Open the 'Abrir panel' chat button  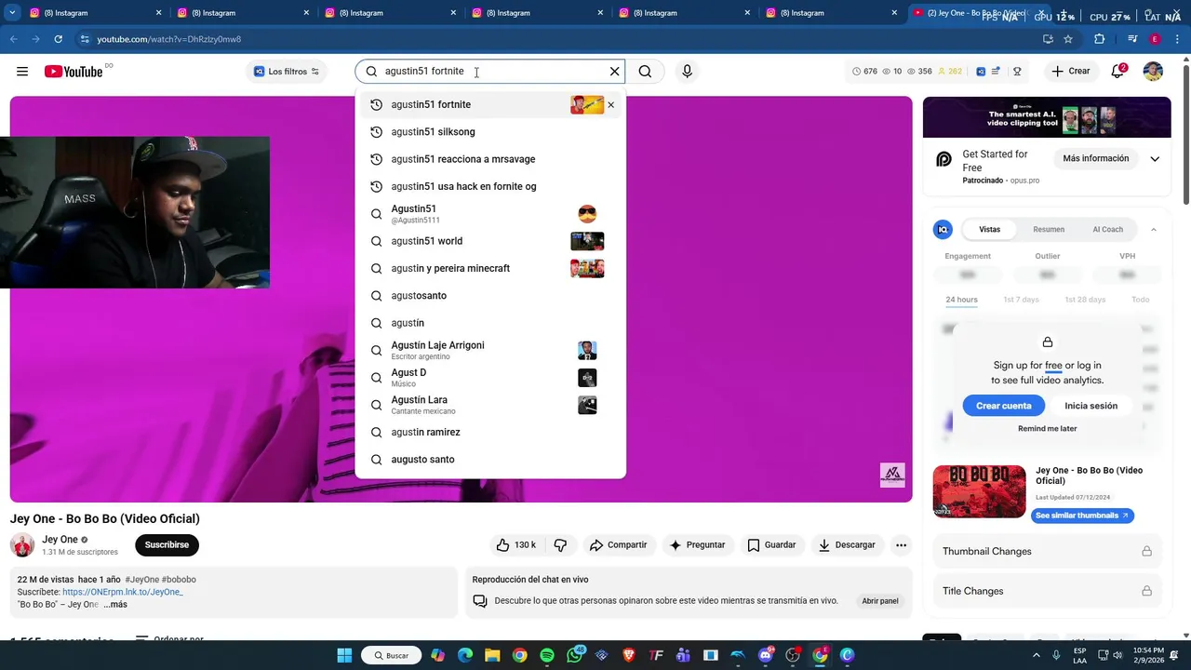[879, 601]
